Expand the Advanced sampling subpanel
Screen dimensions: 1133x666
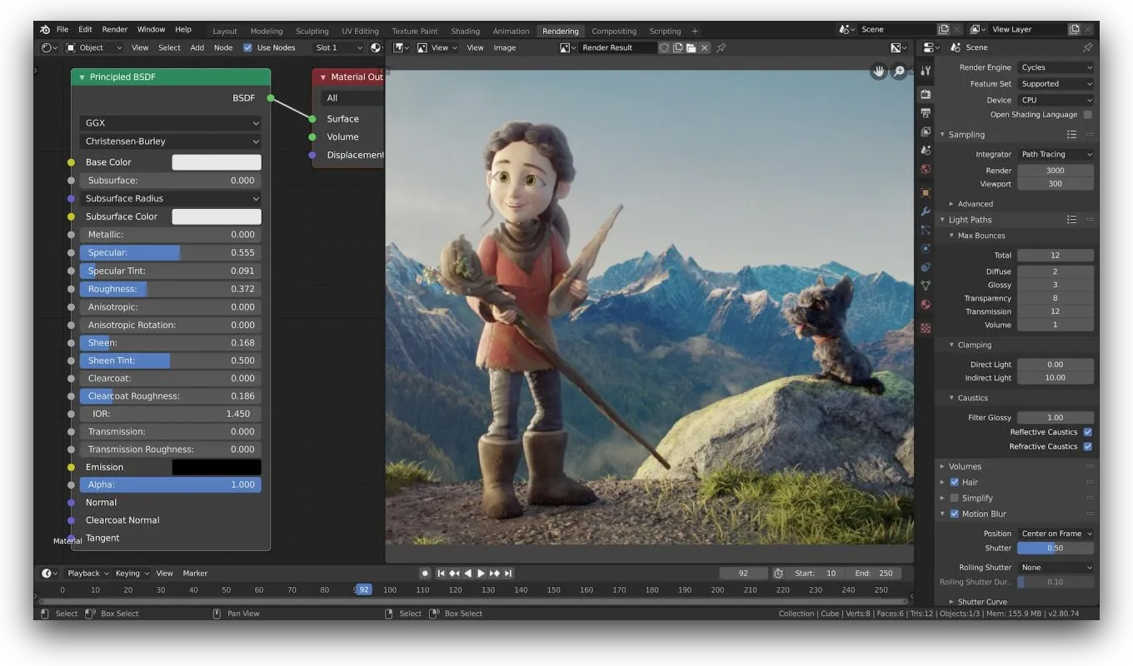click(x=975, y=204)
